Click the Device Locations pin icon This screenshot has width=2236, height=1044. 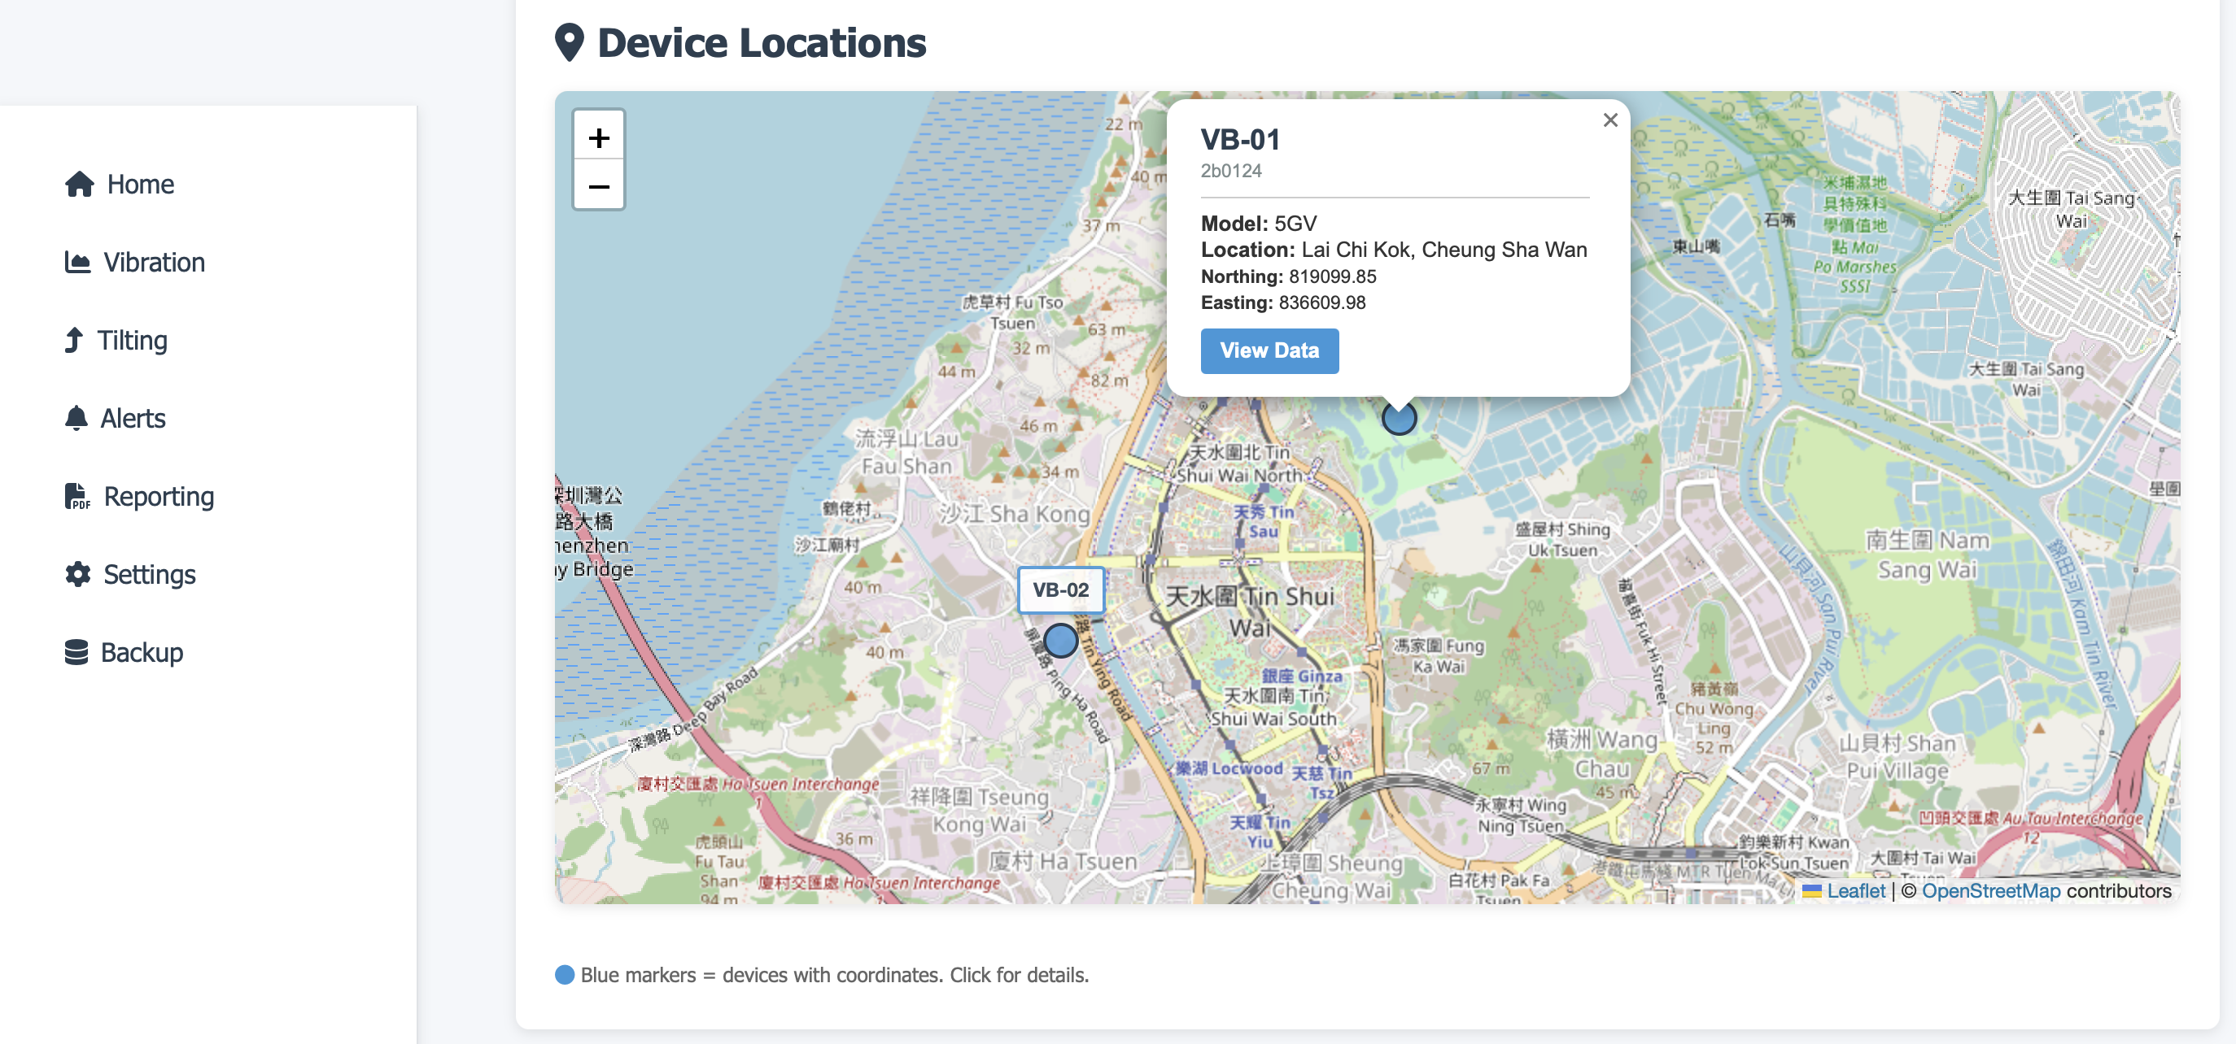tap(570, 41)
